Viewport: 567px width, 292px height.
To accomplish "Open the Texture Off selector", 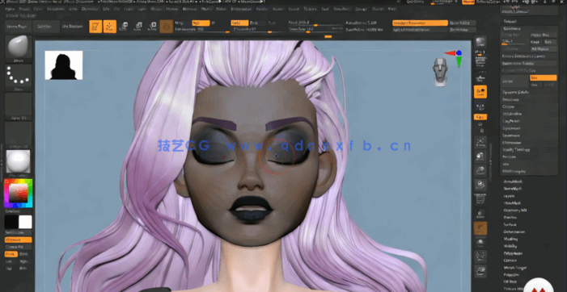I will (18, 136).
